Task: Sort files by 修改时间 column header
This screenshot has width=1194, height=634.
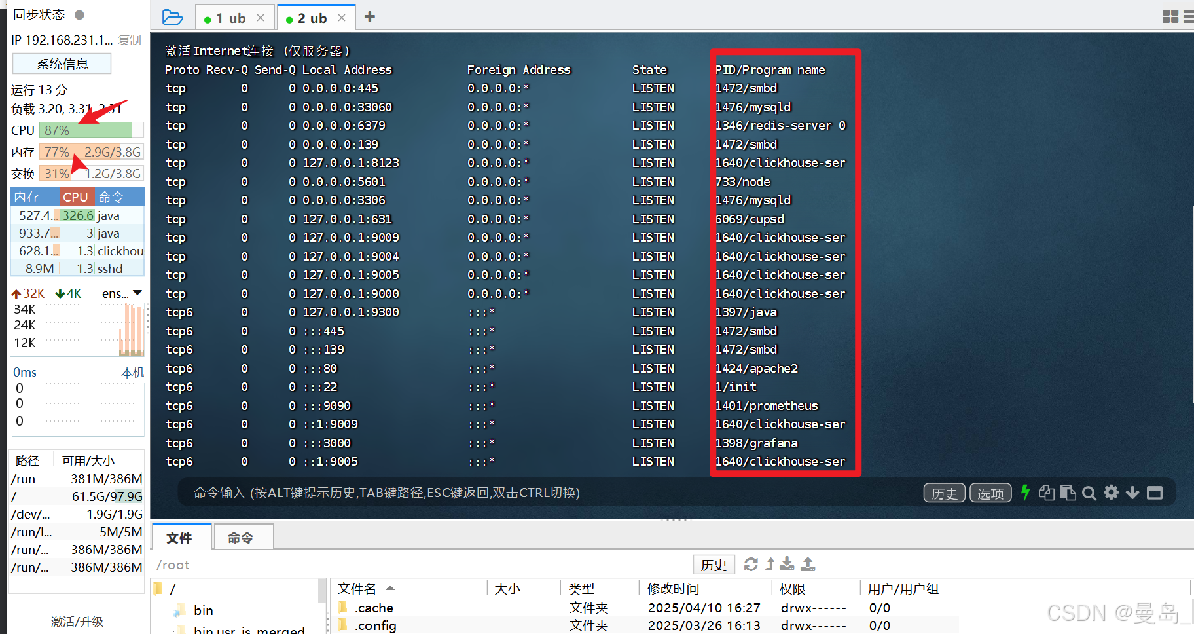Action: [x=706, y=589]
